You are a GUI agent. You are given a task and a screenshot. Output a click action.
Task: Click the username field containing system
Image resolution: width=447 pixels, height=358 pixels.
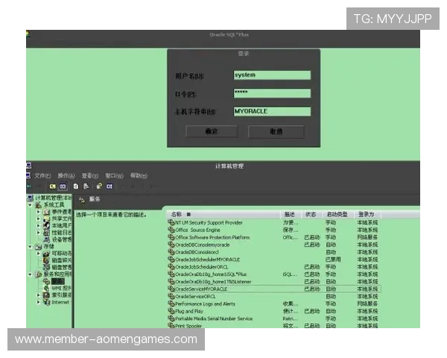click(271, 75)
